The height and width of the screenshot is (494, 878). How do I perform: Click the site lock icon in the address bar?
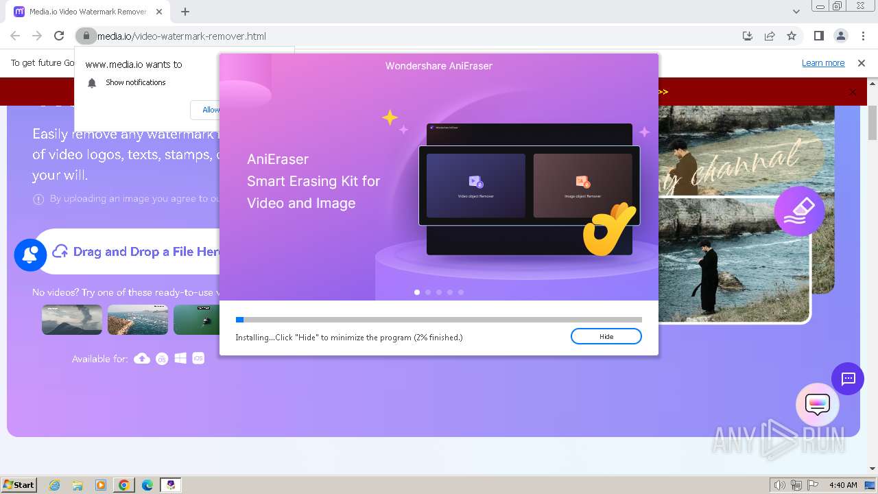(x=85, y=36)
